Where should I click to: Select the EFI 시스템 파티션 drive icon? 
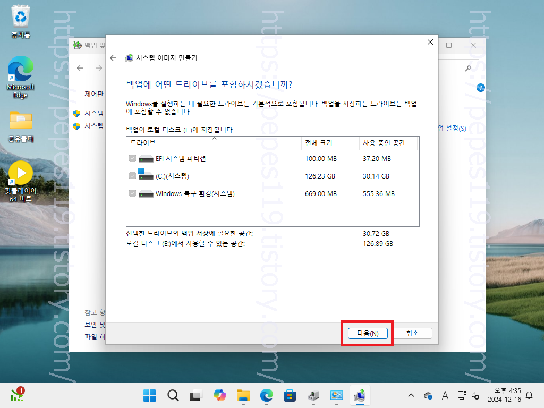tap(146, 158)
